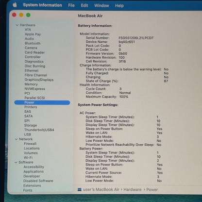Select Parallel SCSI in the sidebar

(34, 98)
